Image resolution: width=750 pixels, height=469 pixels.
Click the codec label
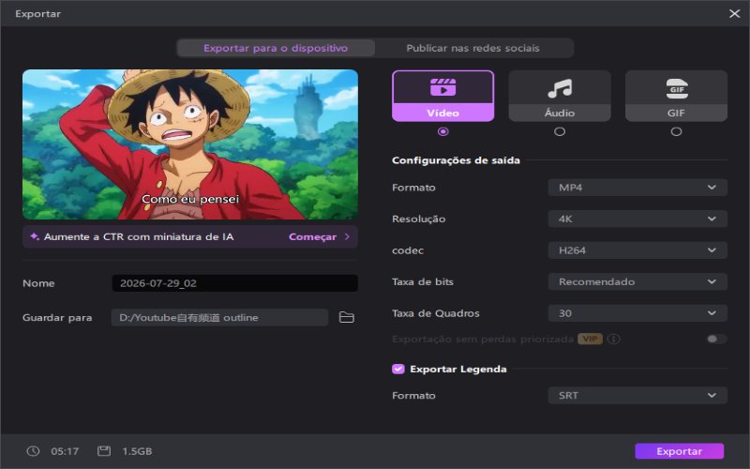[408, 250]
